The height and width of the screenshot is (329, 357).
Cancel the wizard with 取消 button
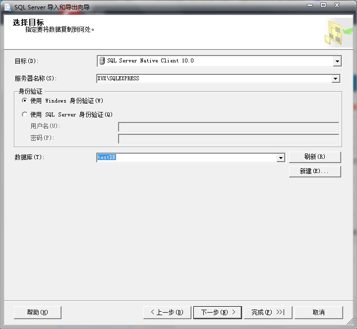tap(319, 312)
